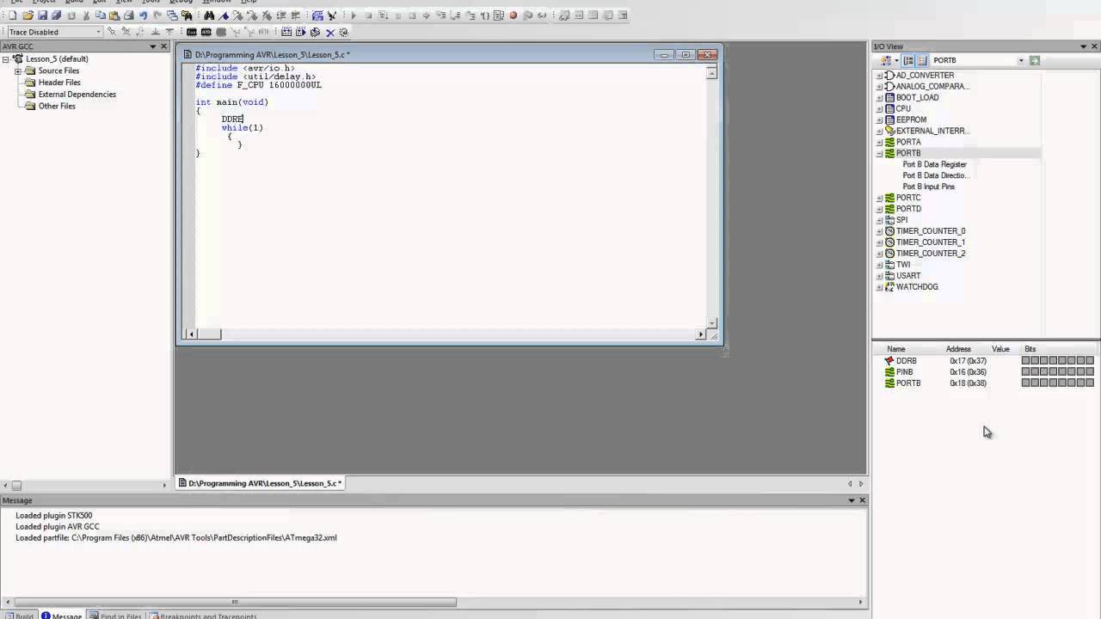
Task: Select the Lesson_5.c document tab
Action: pyautogui.click(x=261, y=483)
